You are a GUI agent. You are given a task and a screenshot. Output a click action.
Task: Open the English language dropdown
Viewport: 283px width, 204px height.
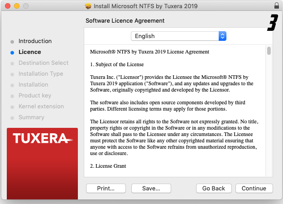178,36
